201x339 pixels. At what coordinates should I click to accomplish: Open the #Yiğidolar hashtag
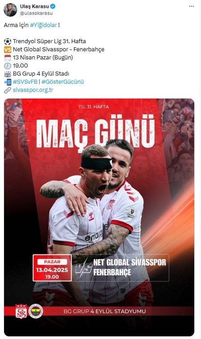pyautogui.click(x=43, y=25)
